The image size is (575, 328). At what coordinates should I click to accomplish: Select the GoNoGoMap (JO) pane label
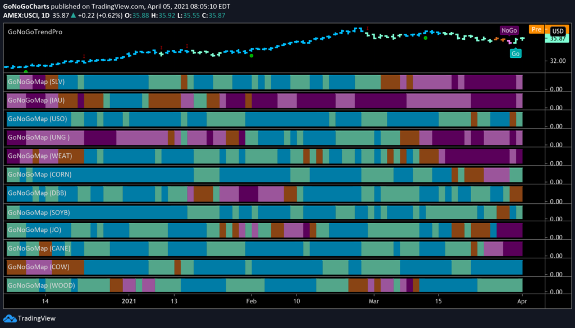click(x=34, y=230)
